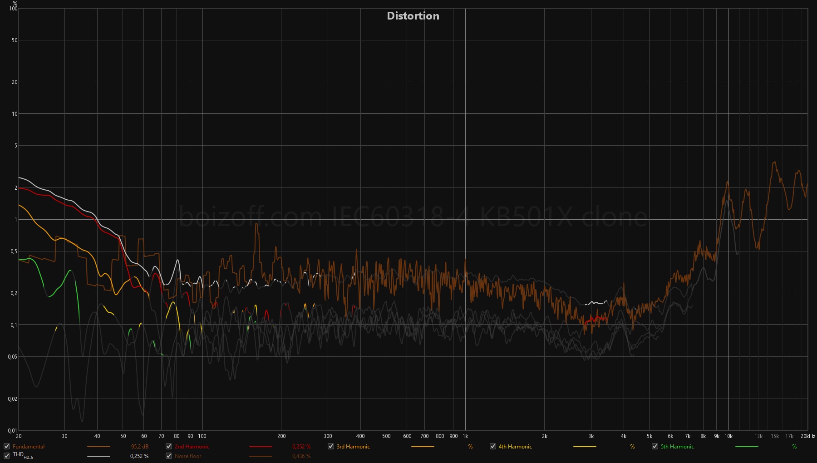Click the Distortion graph title

[413, 16]
